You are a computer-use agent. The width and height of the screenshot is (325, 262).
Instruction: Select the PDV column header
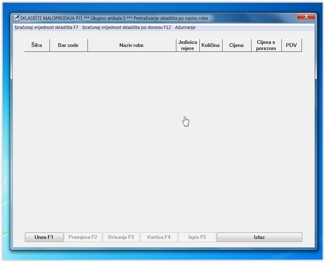291,45
